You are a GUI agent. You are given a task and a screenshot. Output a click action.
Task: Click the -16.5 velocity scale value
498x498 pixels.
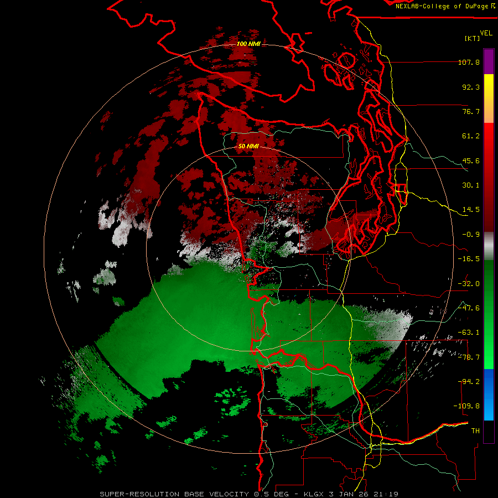[469, 259]
